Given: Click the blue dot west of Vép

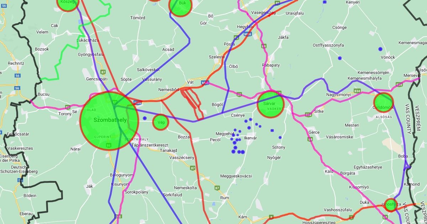Looking at the screenshot, I should 144,118.
